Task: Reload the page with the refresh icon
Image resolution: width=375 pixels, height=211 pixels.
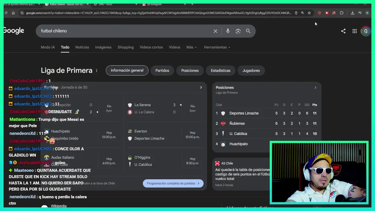Action: [x=6, y=13]
